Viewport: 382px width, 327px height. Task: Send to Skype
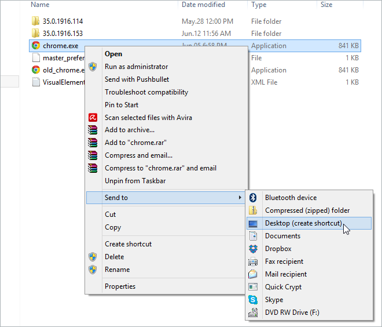pyautogui.click(x=309, y=300)
